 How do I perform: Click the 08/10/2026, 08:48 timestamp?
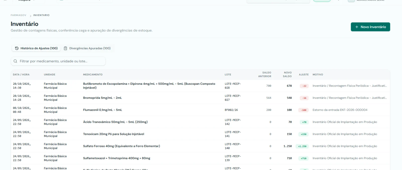[22, 110]
